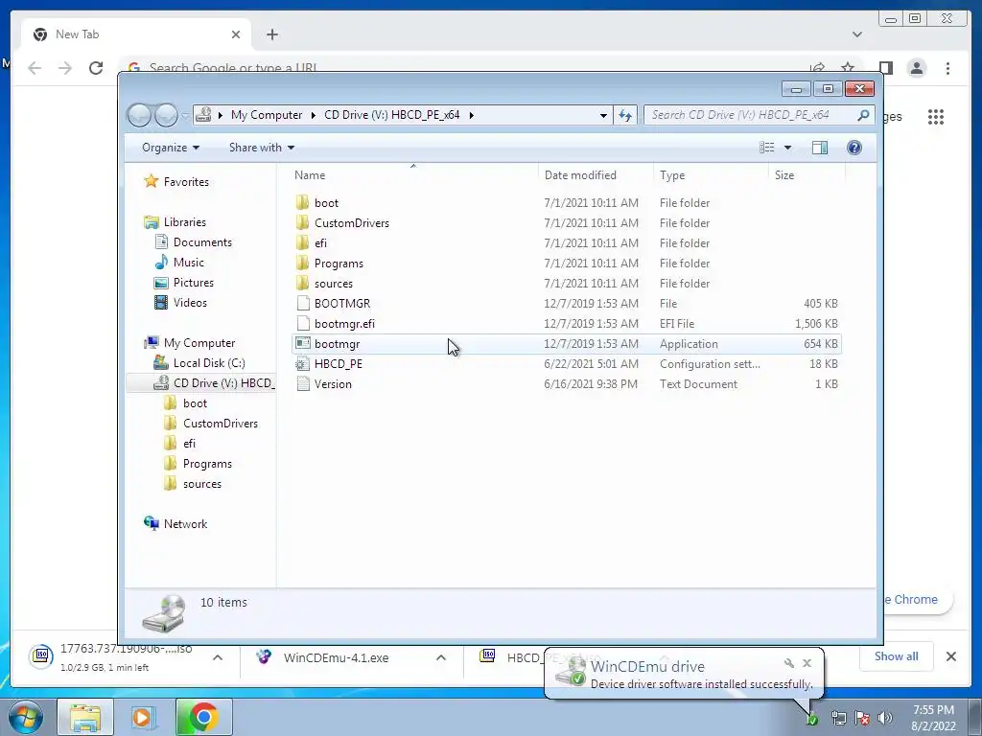Screen dimensions: 982x736
Task: Click Show all downloads
Action: tap(896, 656)
